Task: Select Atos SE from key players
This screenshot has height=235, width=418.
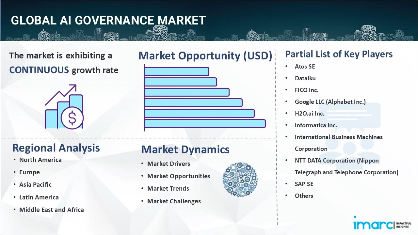Action: click(305, 66)
